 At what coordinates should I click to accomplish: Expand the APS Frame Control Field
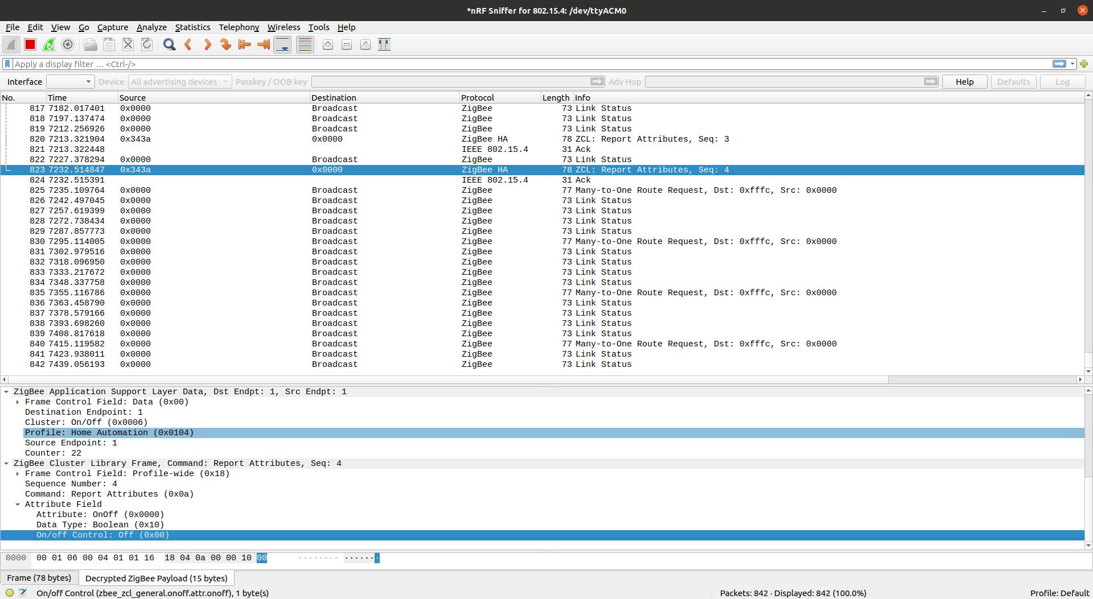pyautogui.click(x=18, y=402)
